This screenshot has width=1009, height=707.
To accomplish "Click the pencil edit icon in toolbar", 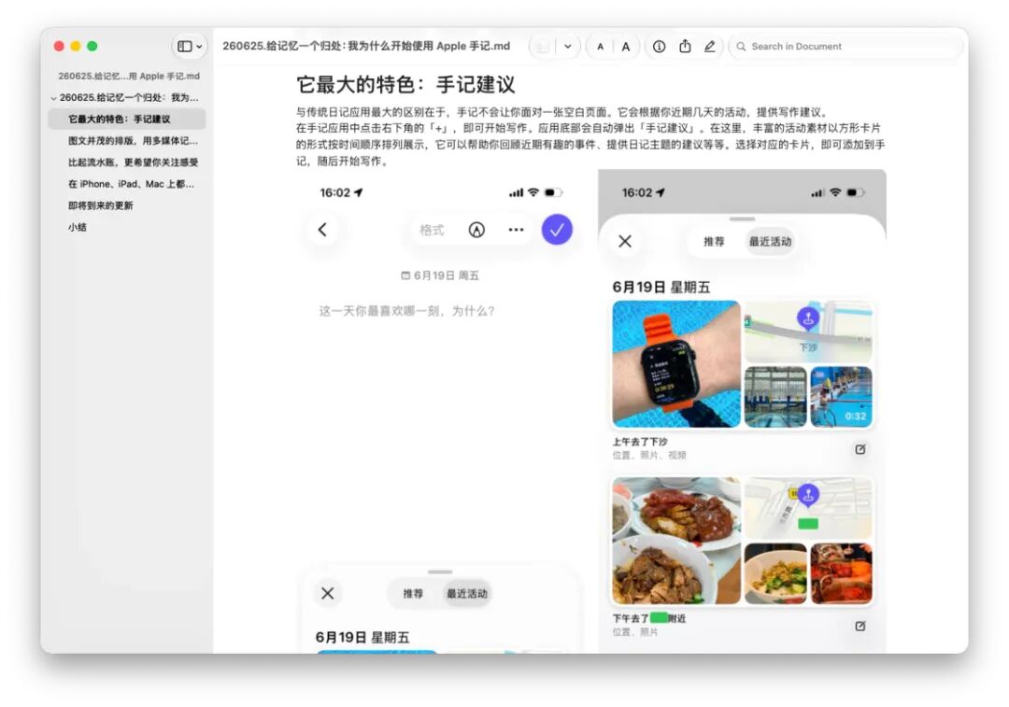I will pos(709,47).
